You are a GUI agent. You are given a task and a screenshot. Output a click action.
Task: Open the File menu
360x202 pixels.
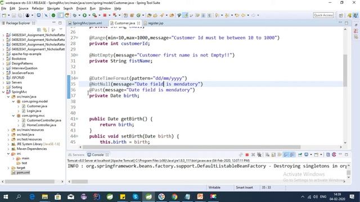coord(4,8)
